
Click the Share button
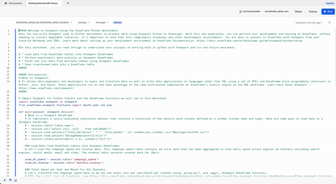click(x=298, y=12)
